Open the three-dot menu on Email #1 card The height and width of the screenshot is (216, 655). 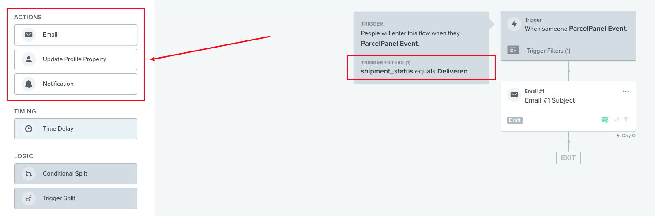click(x=625, y=91)
